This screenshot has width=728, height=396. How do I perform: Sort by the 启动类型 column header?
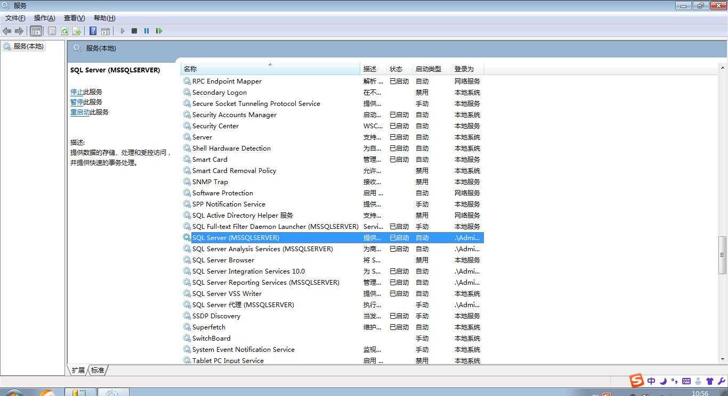coord(432,69)
